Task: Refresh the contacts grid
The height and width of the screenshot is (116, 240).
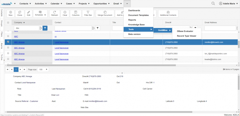Action: [55, 13]
